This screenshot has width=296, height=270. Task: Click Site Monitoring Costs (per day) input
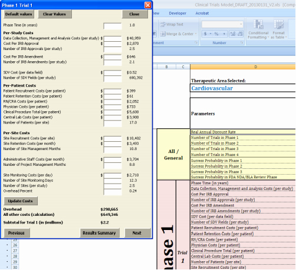[x=113, y=175]
